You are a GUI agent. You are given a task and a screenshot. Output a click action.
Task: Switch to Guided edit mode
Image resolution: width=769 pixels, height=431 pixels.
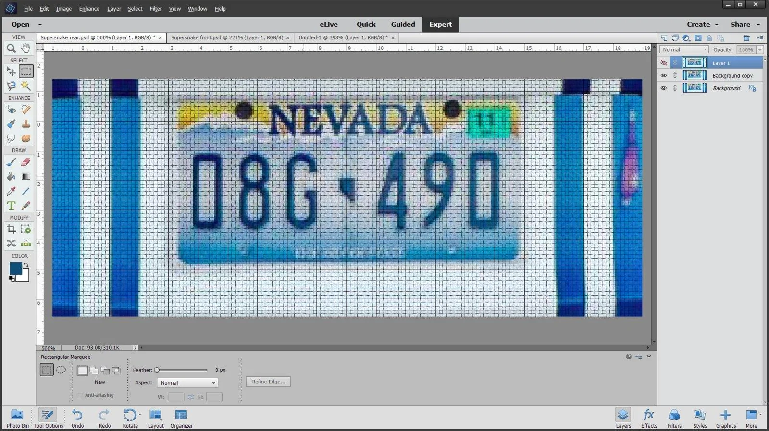403,25
